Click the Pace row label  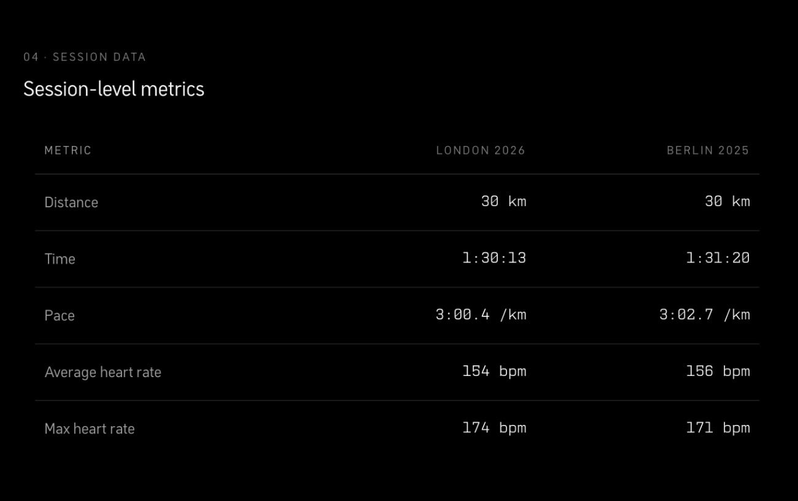60,315
